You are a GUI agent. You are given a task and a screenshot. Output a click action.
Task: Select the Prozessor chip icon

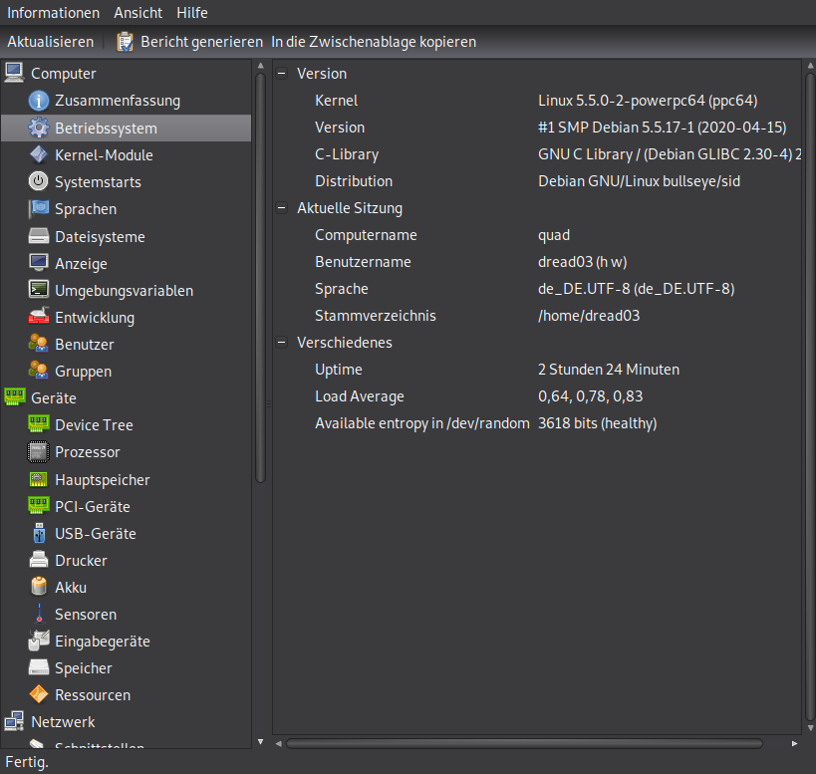tap(39, 452)
